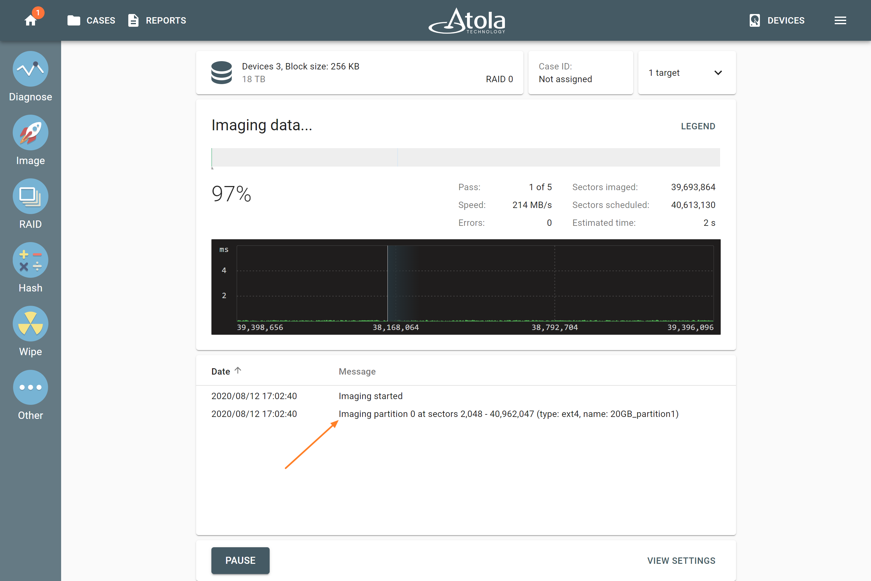This screenshot has width=871, height=581.
Task: Click the Pass value 1 of 5
Action: tap(540, 187)
